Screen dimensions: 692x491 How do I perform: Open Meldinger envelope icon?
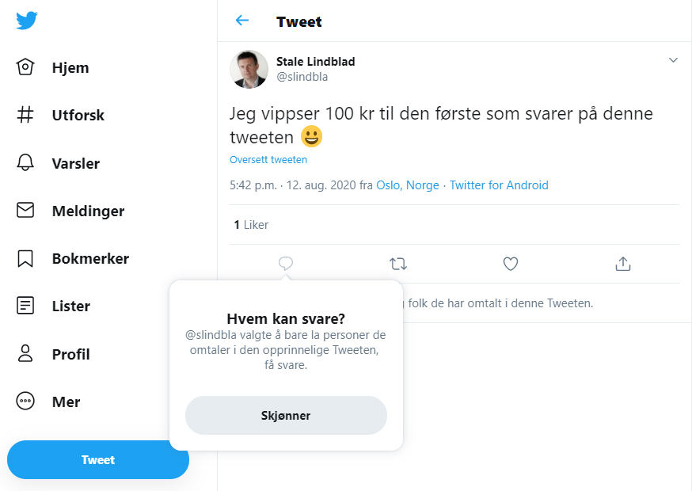[x=25, y=210]
